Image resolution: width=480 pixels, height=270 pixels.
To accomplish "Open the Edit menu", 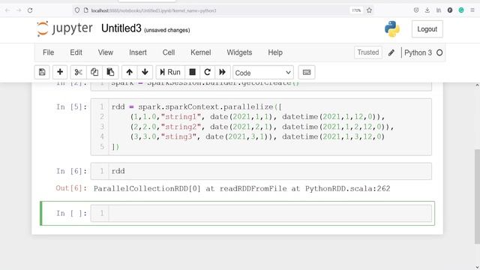I will pos(76,52).
